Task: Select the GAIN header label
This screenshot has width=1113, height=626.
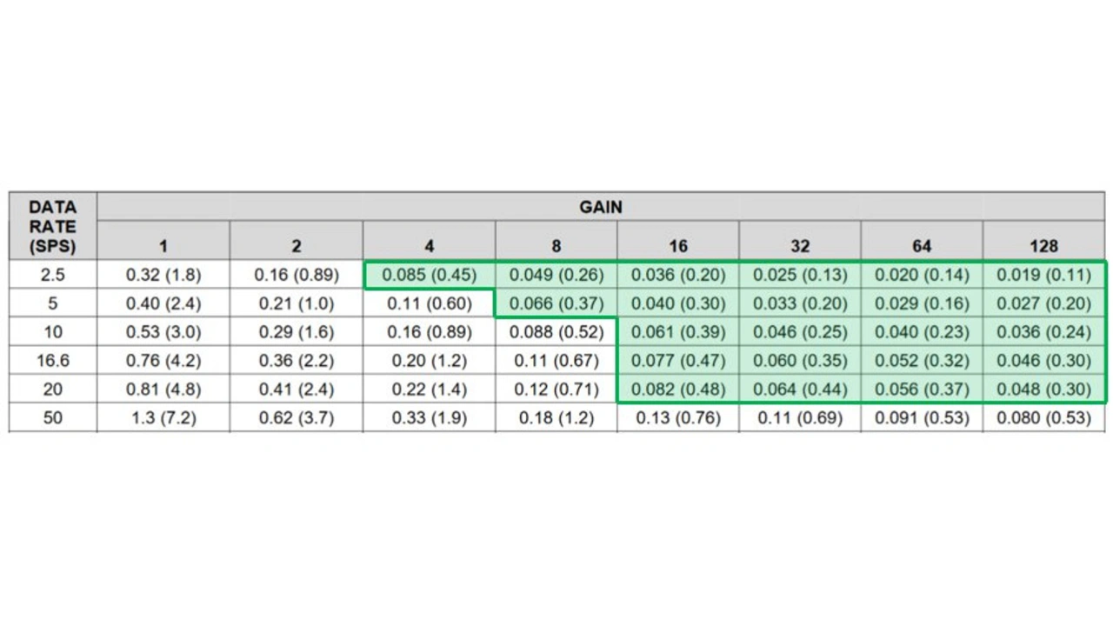Action: pos(601,207)
